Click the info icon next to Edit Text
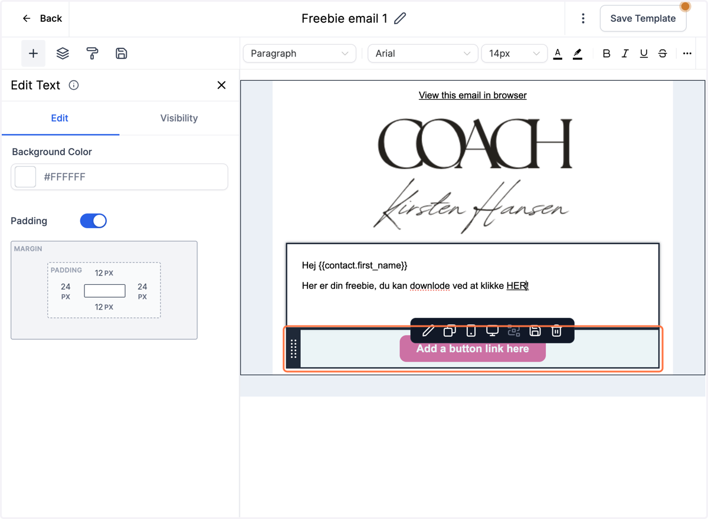The width and height of the screenshot is (708, 519). 74,85
